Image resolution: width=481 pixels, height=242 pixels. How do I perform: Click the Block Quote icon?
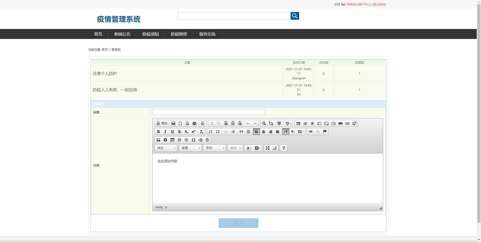[x=241, y=132]
